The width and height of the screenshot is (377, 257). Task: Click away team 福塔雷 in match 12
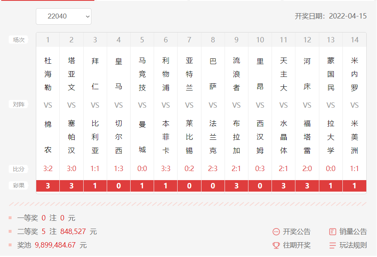point(307,137)
